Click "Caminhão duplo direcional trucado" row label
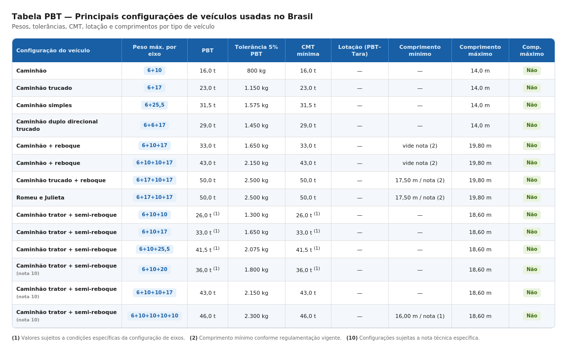The width and height of the screenshot is (568, 354). coord(57,125)
